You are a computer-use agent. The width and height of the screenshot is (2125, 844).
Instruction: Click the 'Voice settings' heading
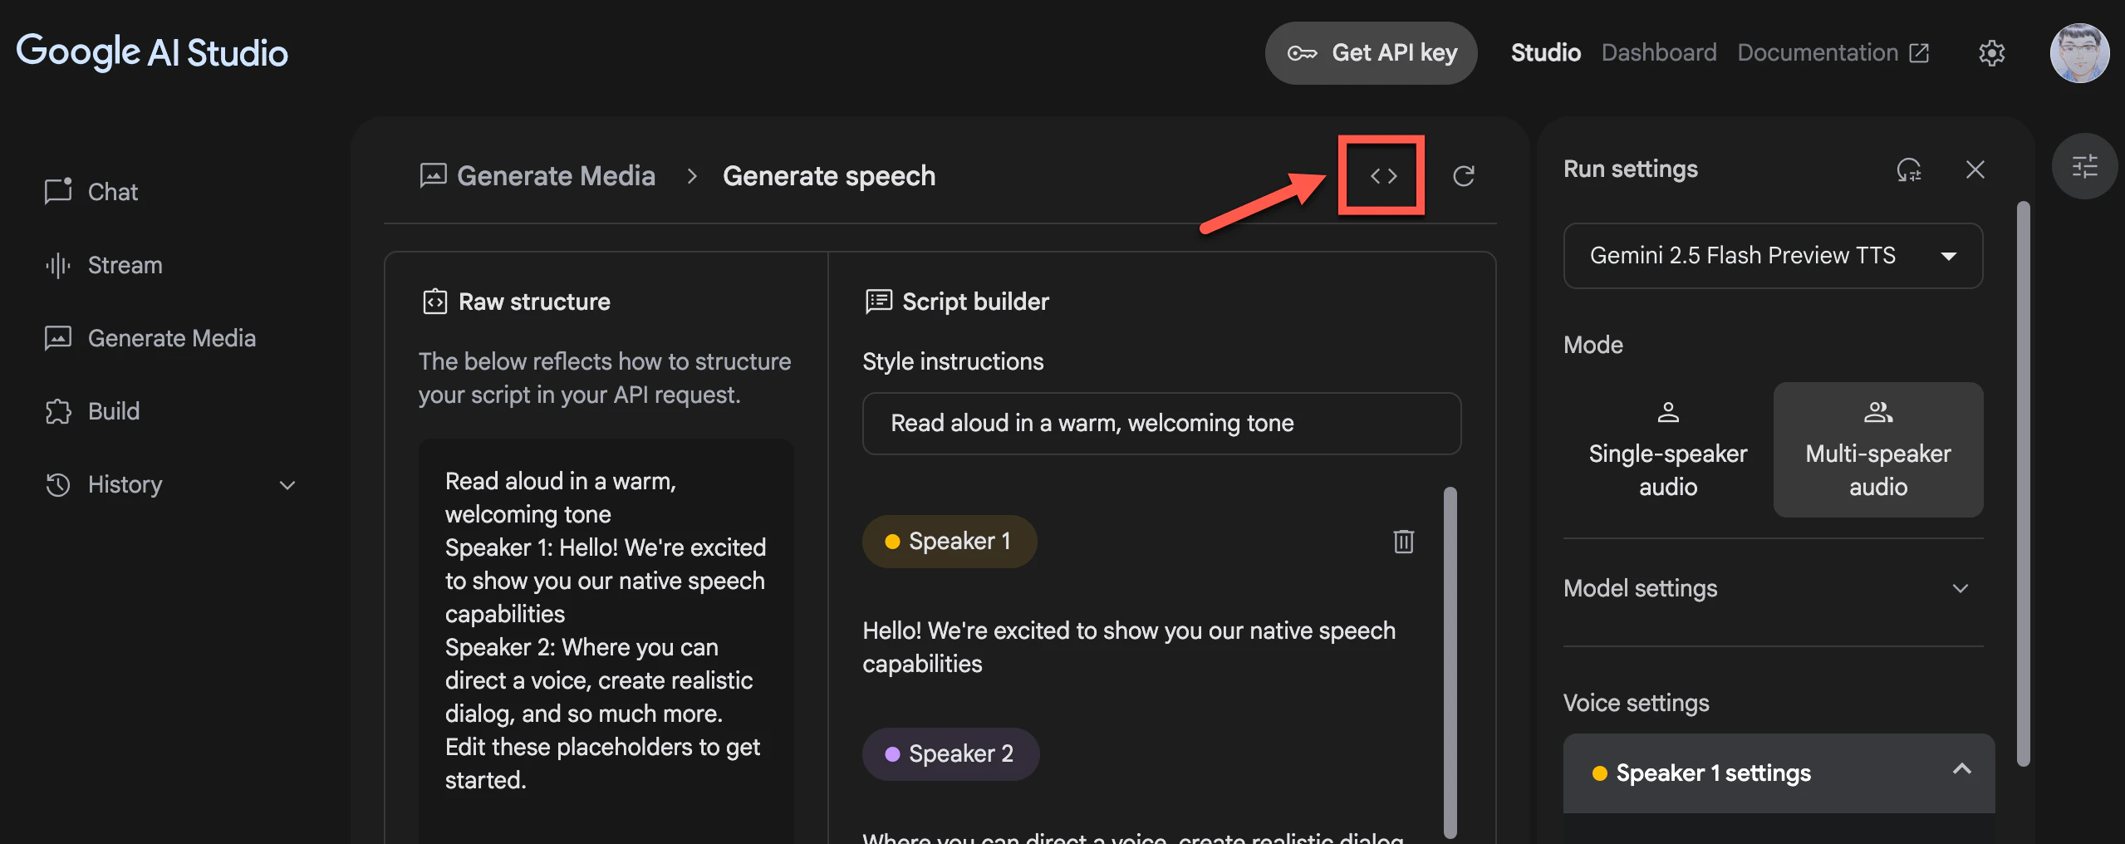pyautogui.click(x=1637, y=703)
